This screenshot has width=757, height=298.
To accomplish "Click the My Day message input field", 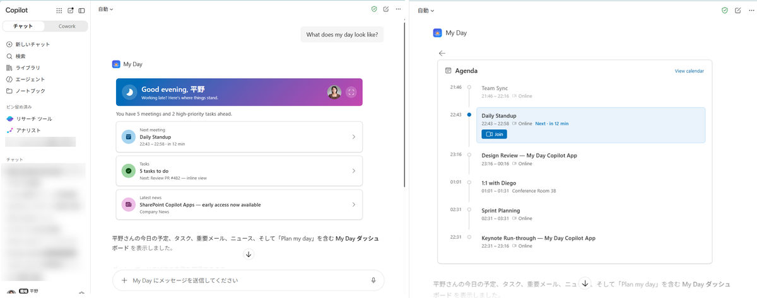I will (249, 280).
